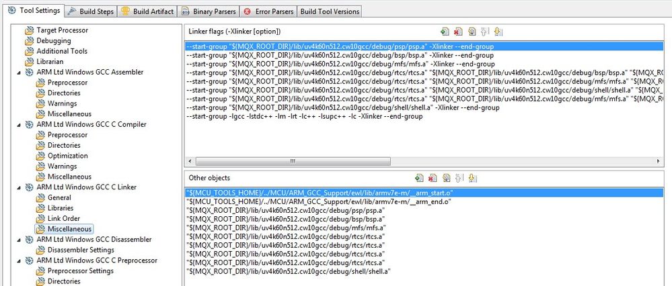Screen dimensions: 672x286
Task: Select Optimization under GCC C Compiler
Action: 68,156
